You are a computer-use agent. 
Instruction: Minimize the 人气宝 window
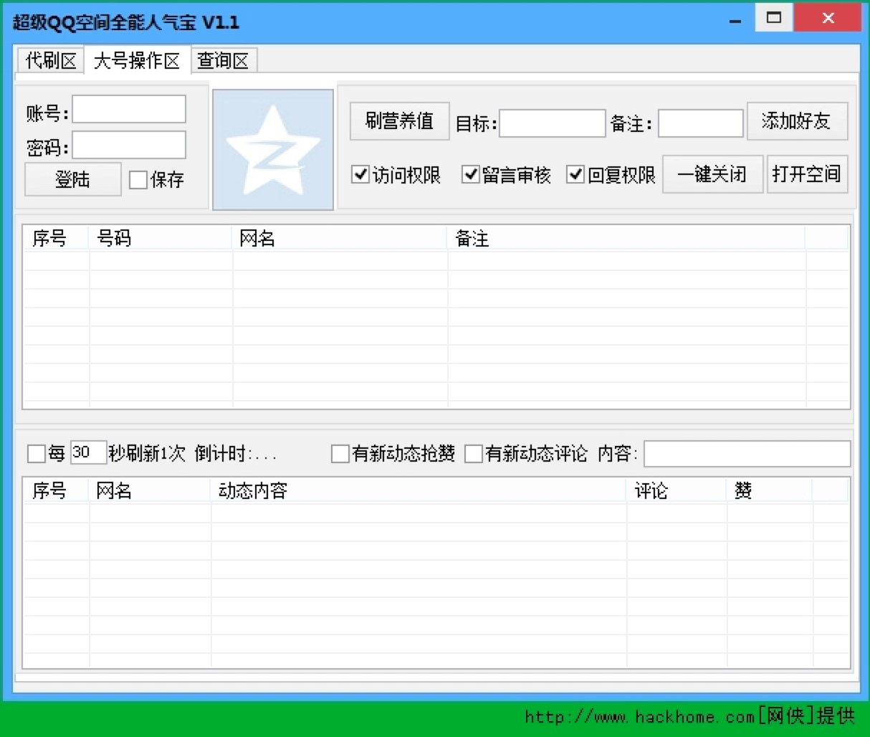(x=735, y=19)
